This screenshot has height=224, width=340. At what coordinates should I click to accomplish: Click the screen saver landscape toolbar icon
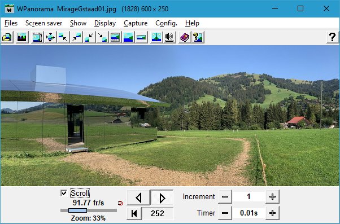22,37
